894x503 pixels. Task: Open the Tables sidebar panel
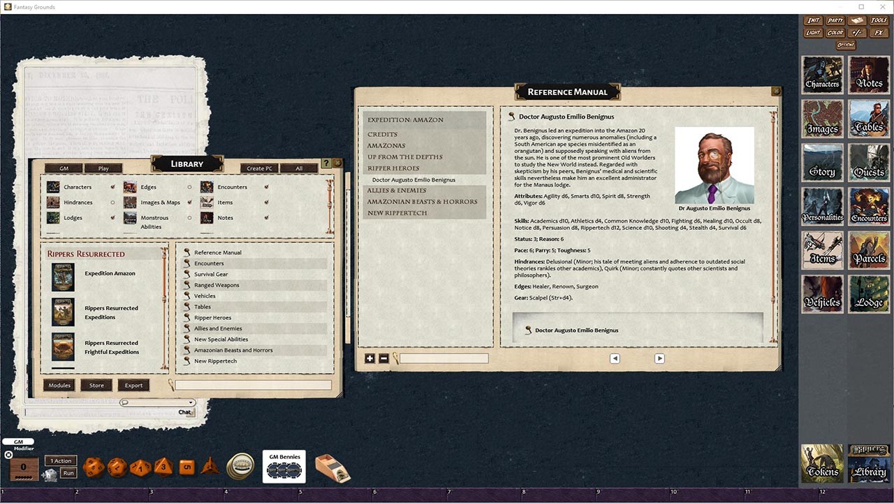[x=868, y=119]
